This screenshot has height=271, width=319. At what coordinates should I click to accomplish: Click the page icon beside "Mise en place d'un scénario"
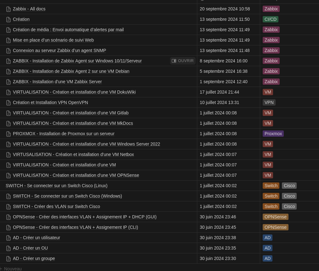point(8,40)
